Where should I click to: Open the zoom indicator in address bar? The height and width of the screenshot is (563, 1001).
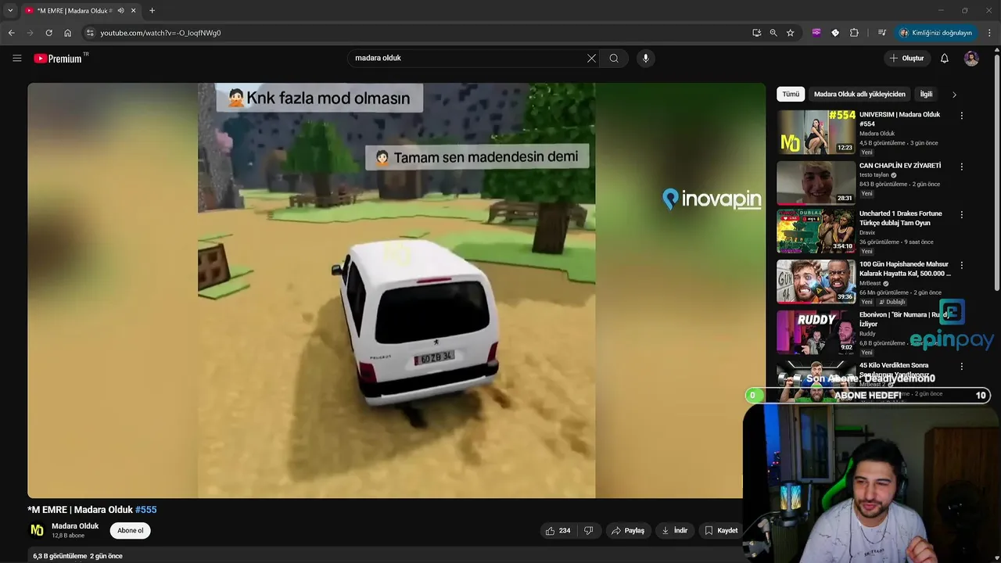click(773, 33)
